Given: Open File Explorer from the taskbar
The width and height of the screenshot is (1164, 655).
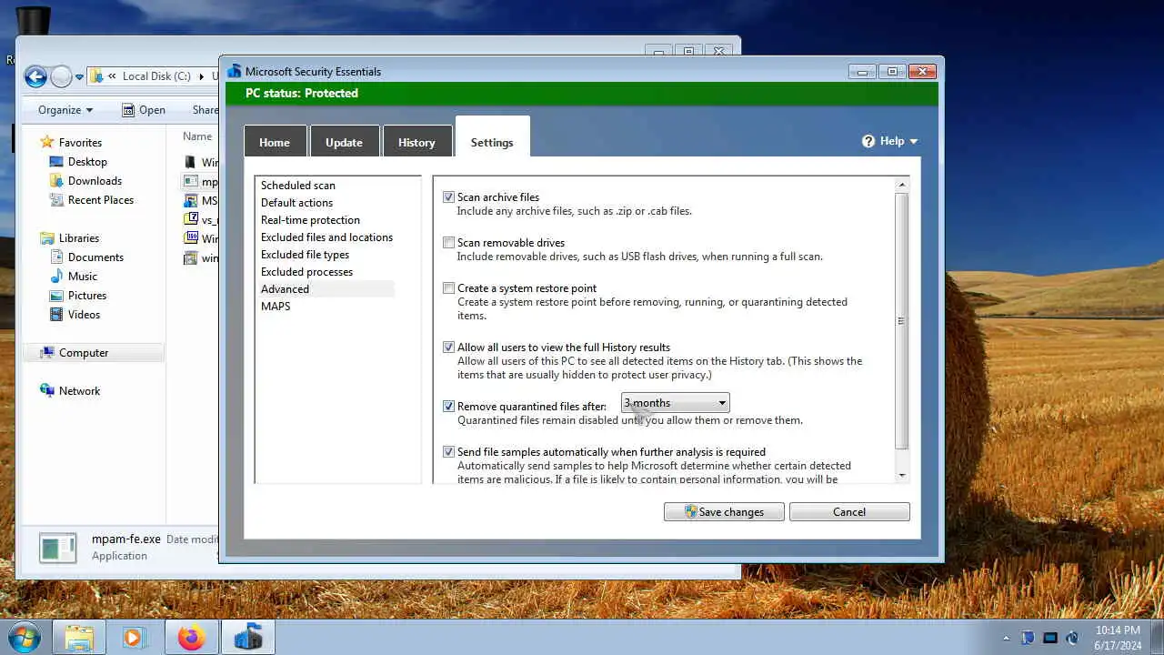Looking at the screenshot, I should point(79,638).
